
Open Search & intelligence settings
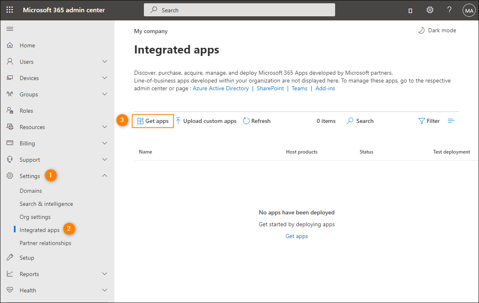coord(46,204)
